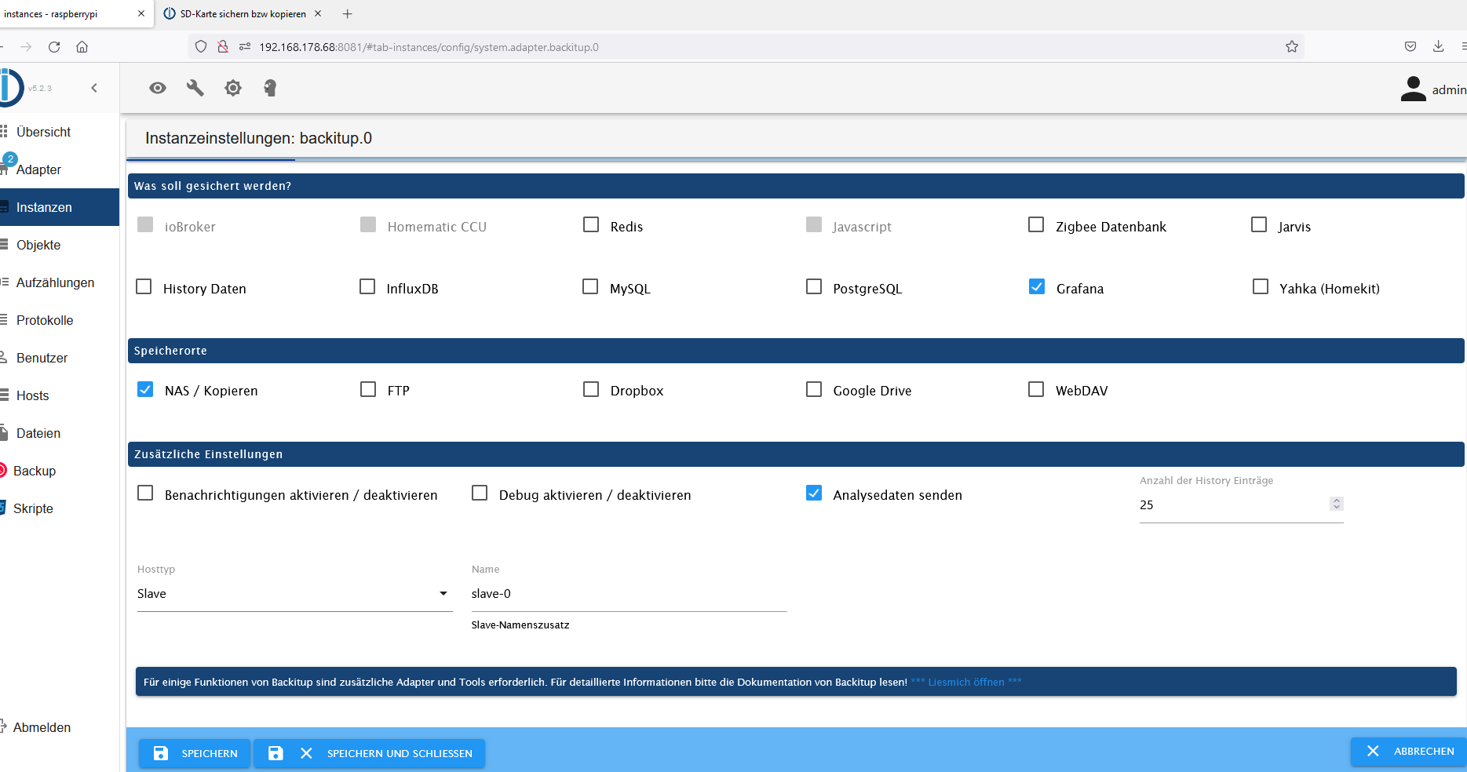Screen dimensions: 1467x772
Task: Open Hosts in the sidebar
Action: click(x=60, y=395)
